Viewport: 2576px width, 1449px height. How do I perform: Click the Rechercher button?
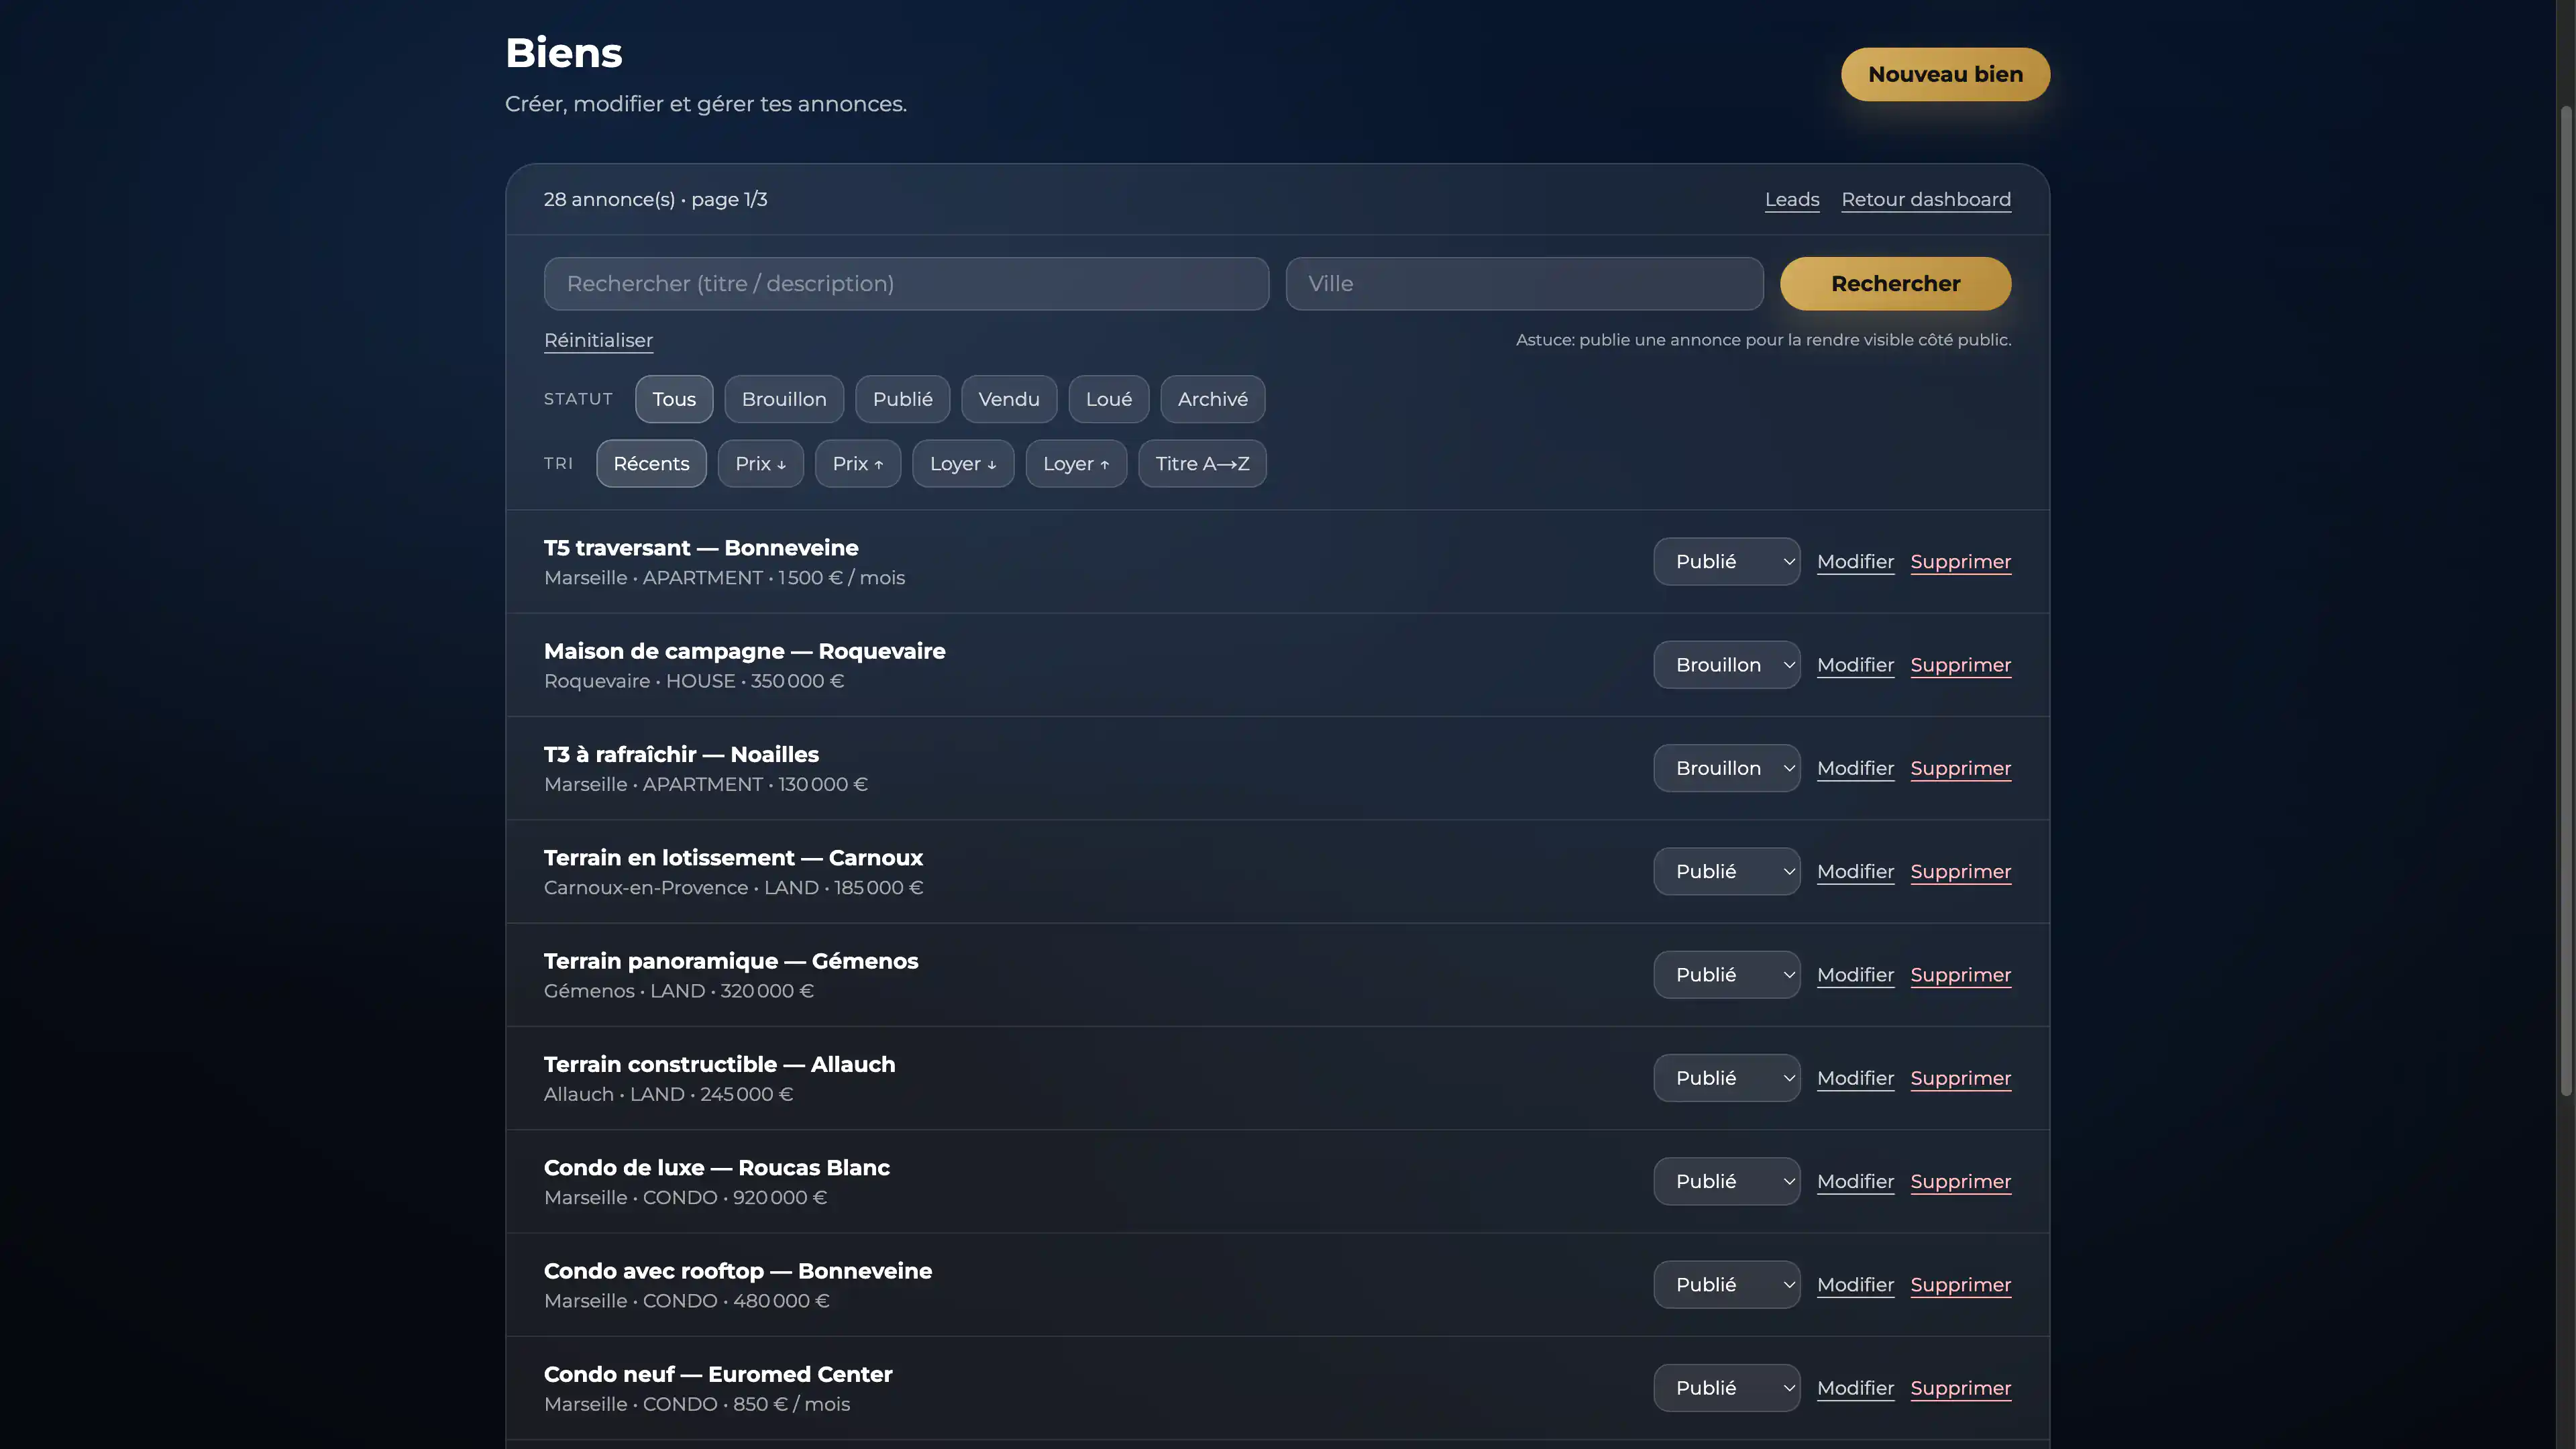tap(1894, 283)
